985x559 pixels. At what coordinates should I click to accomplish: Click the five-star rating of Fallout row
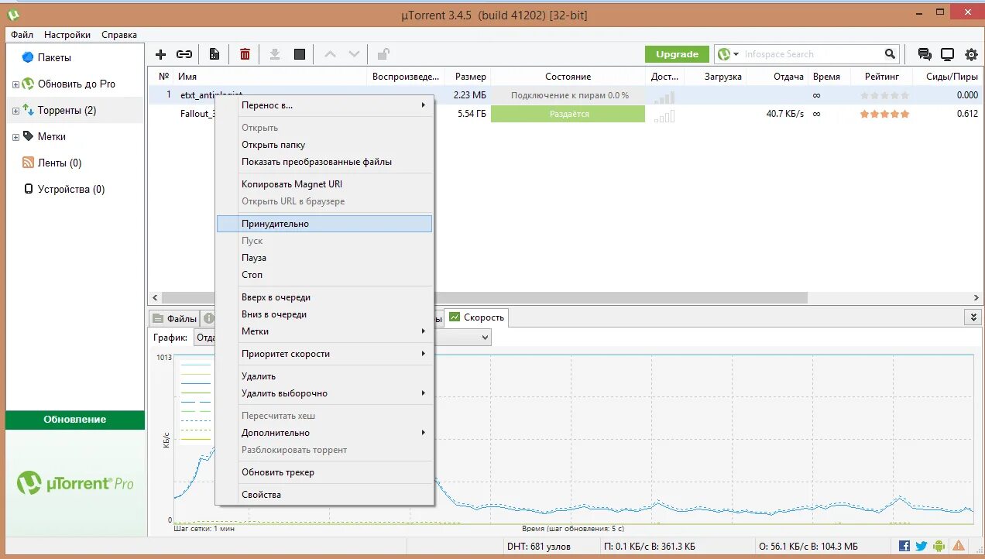pos(884,114)
